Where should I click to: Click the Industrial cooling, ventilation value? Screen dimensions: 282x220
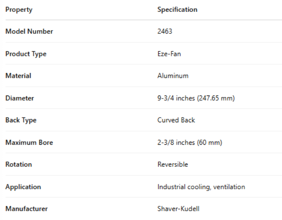pos(201,187)
